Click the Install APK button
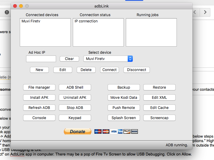The height and width of the screenshot is (160, 214). coord(39,98)
